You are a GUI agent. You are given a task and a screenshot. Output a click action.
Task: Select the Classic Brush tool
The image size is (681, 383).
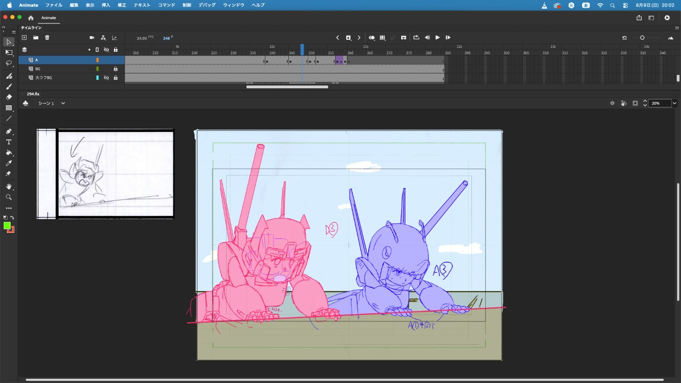point(9,87)
